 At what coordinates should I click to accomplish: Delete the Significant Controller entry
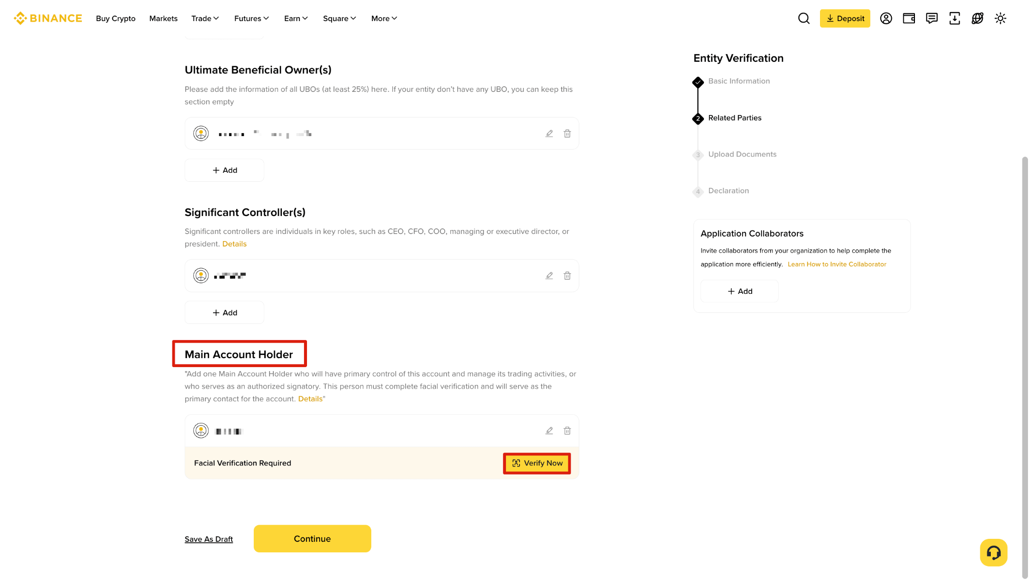(567, 276)
